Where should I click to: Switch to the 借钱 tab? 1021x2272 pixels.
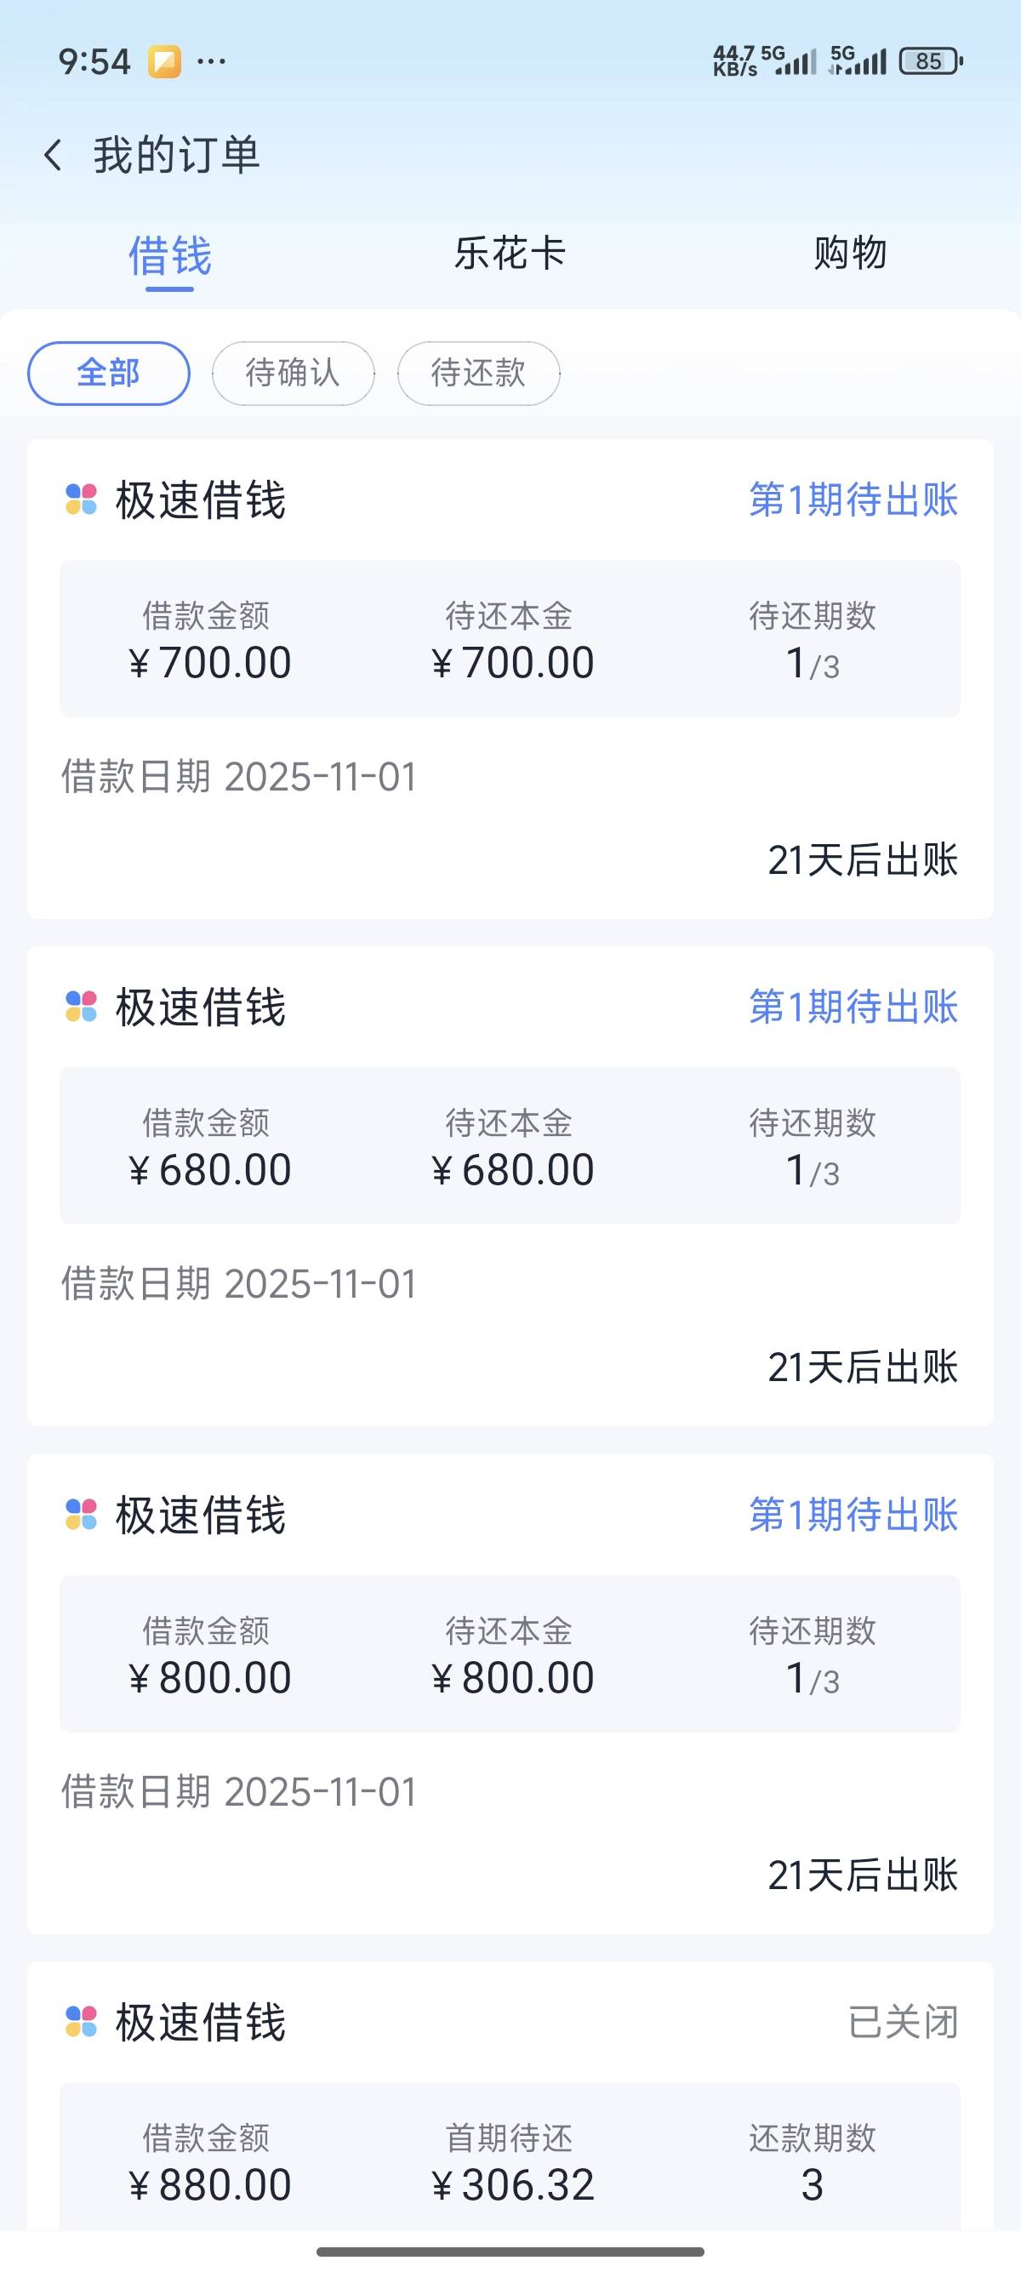pyautogui.click(x=169, y=256)
